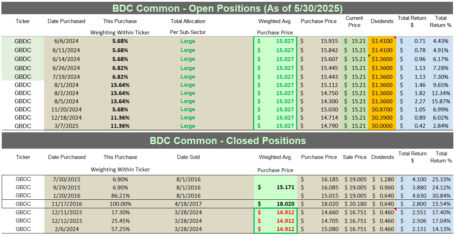This screenshot has width=454, height=237.
Task: Select the 3/7/2025 date purchased cell
Action: pyautogui.click(x=66, y=126)
